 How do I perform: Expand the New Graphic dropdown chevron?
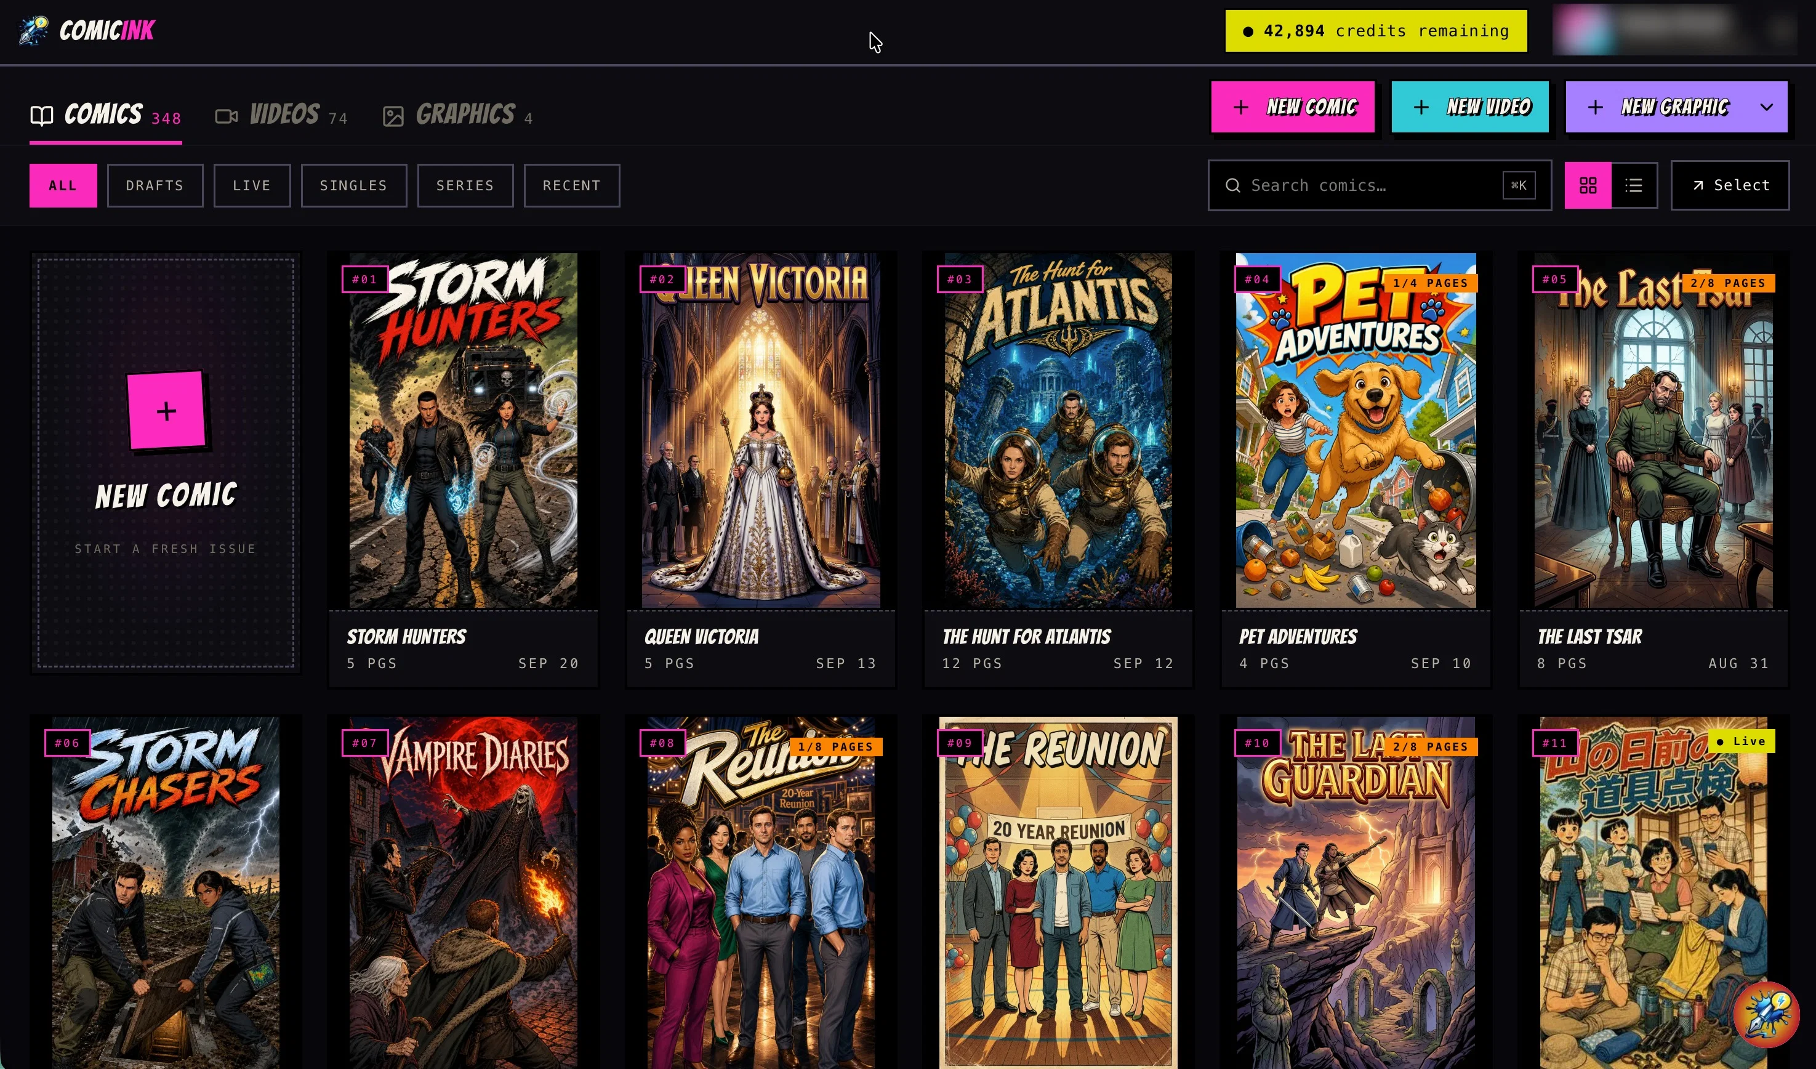[x=1766, y=107]
